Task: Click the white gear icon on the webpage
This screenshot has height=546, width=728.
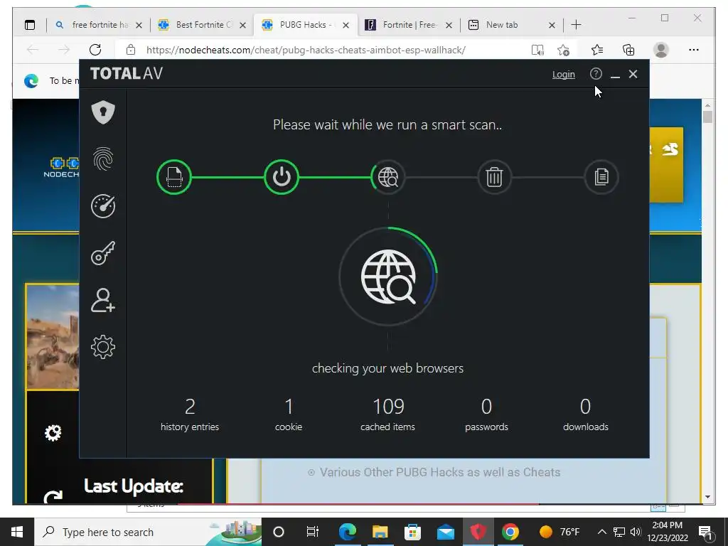Action: coord(53,432)
